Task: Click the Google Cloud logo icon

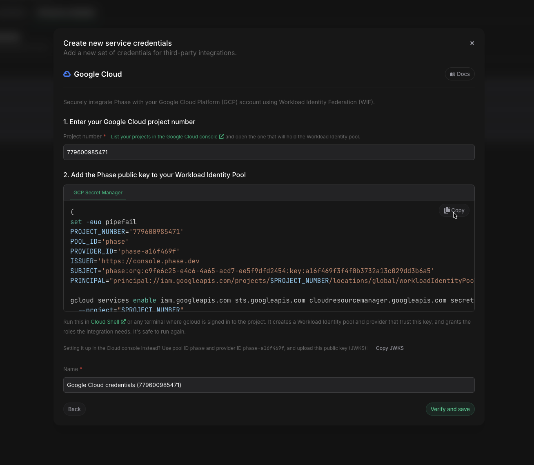Action: [67, 74]
